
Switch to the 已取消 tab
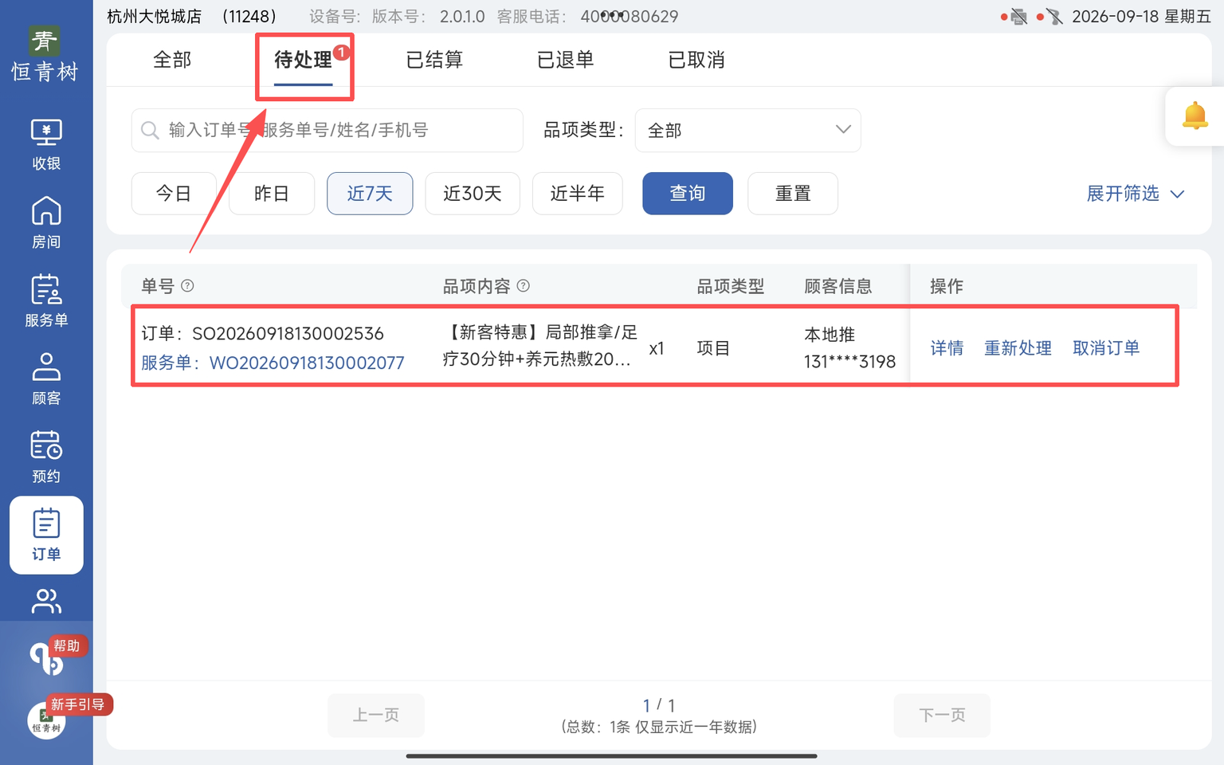pyautogui.click(x=696, y=60)
